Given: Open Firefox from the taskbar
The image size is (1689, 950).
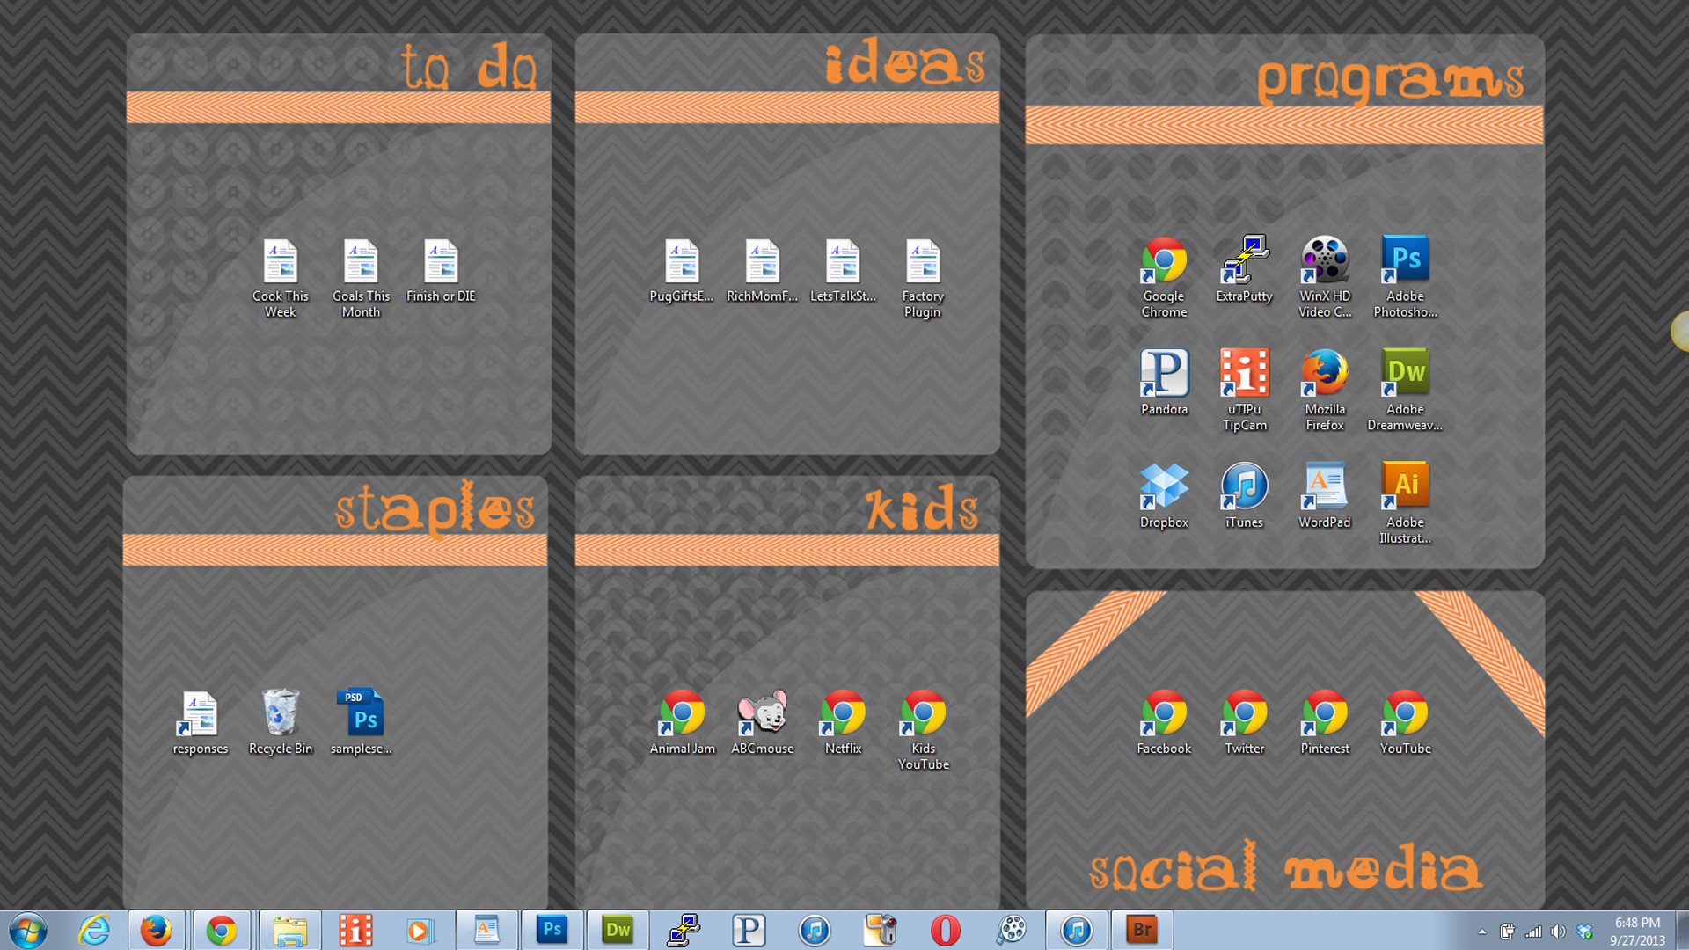Looking at the screenshot, I should [159, 929].
